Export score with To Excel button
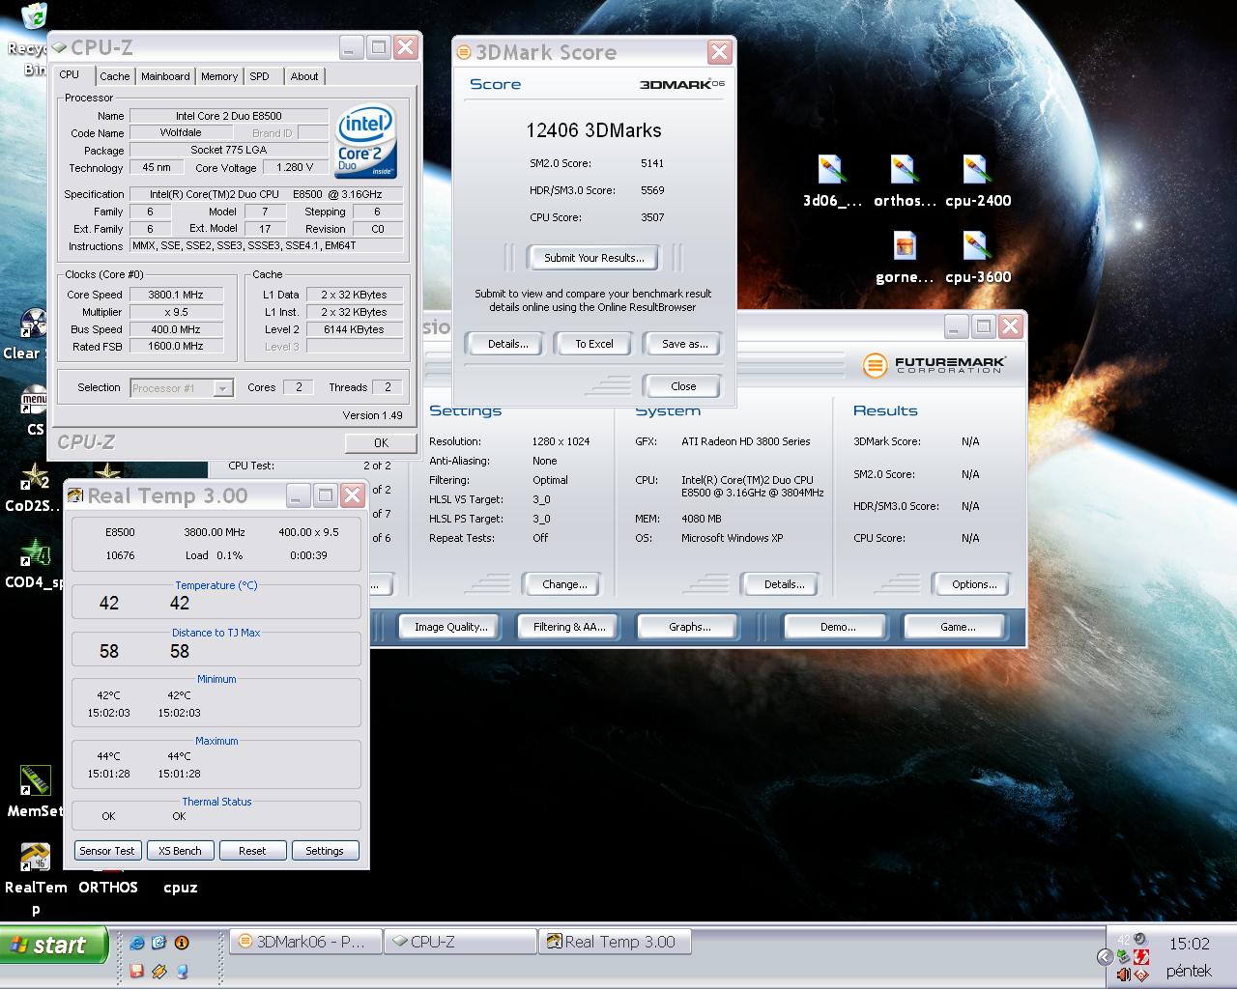This screenshot has width=1237, height=989. (x=594, y=344)
